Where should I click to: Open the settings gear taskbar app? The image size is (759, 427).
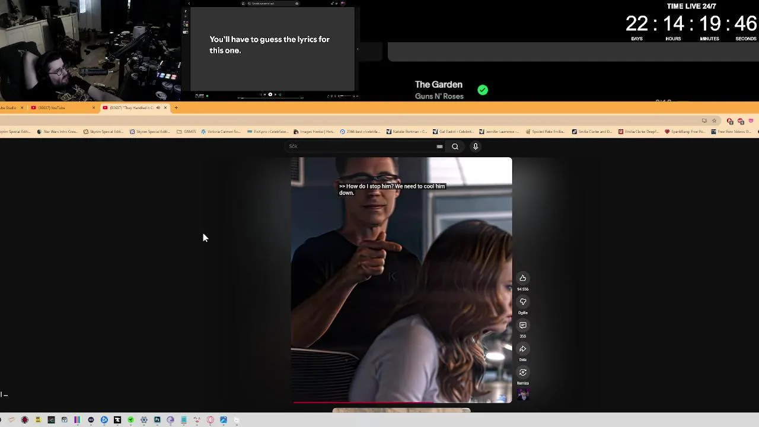[144, 420]
